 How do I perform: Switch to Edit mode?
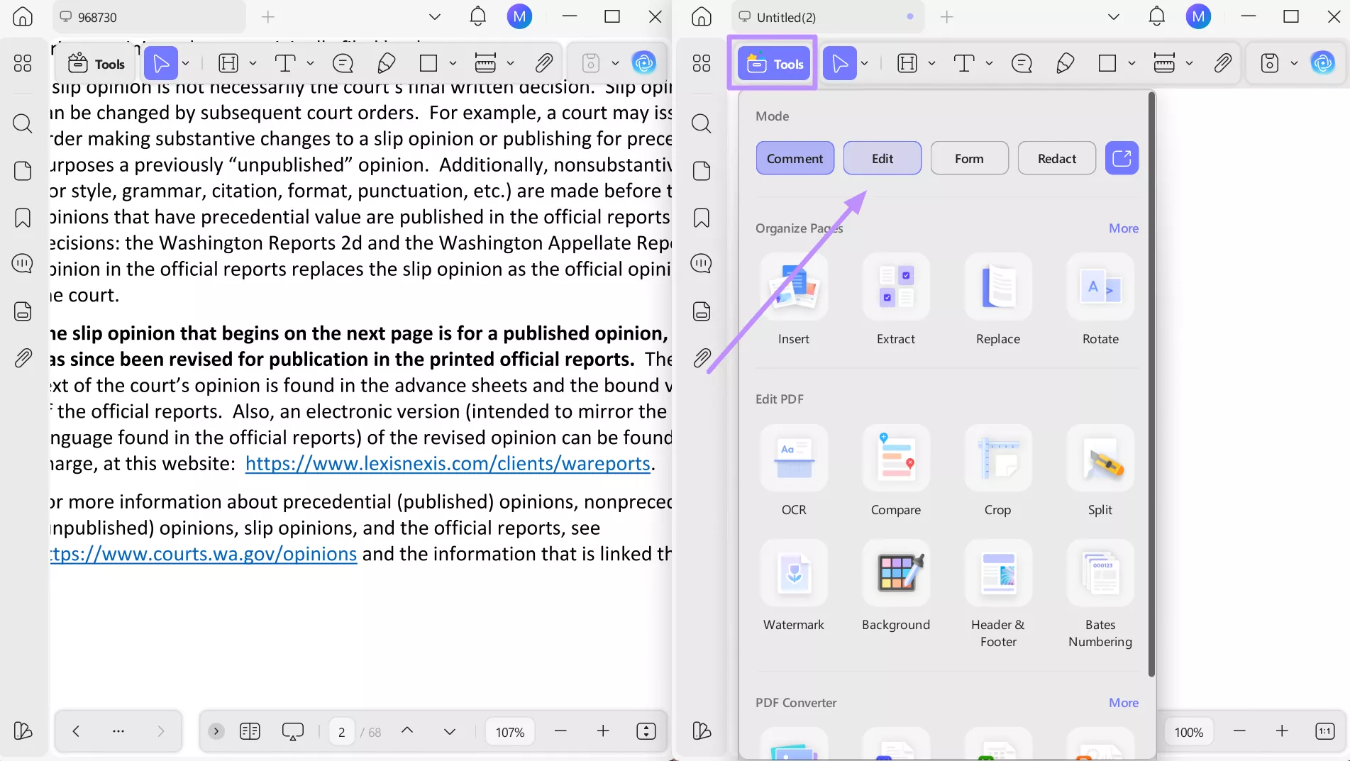(x=883, y=158)
